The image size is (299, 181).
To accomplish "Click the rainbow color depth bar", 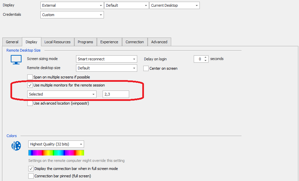I will 56,153.
